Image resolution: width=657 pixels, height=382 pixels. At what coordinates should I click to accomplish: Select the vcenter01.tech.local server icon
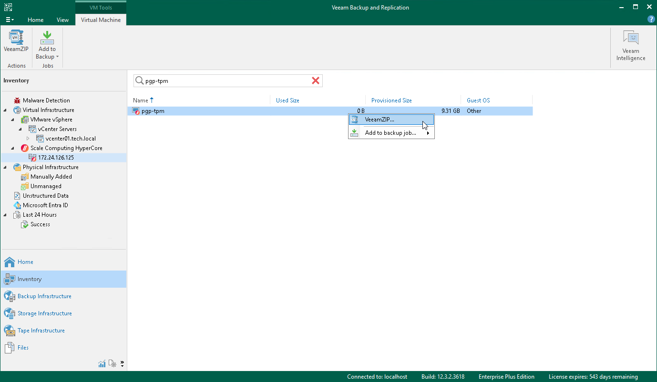(x=40, y=139)
